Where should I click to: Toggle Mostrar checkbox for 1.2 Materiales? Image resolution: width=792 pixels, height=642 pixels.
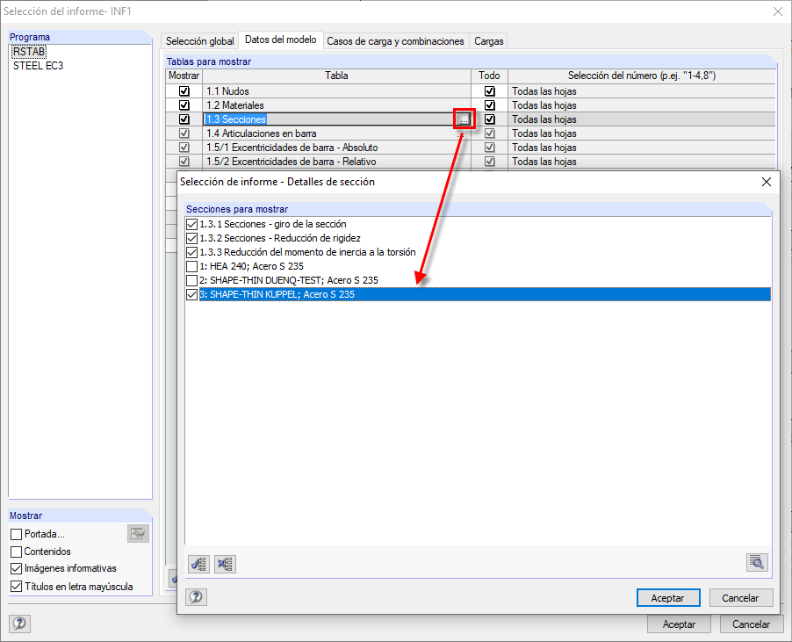coord(184,105)
